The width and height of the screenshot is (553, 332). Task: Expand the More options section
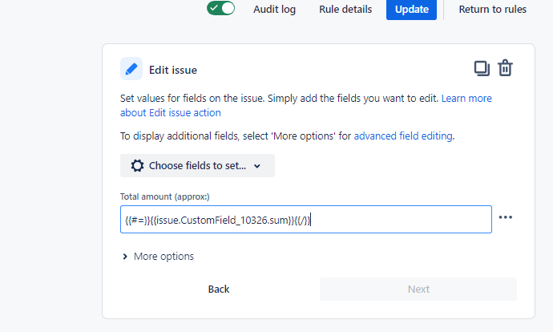click(158, 257)
